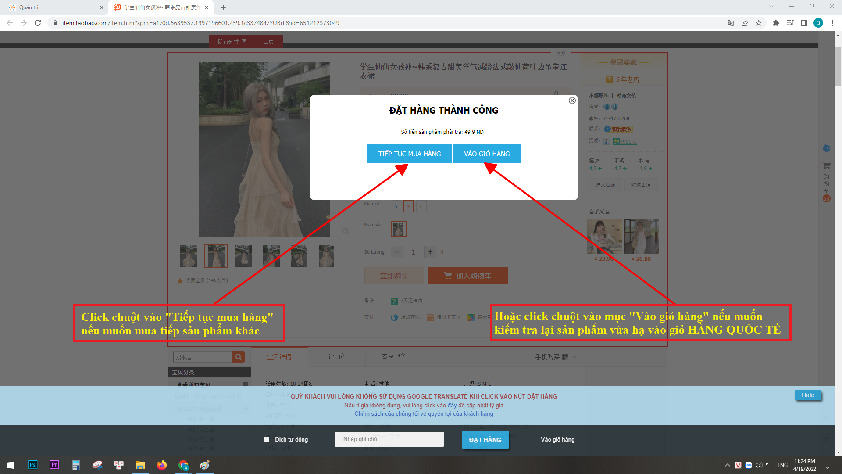This screenshot has width=842, height=474.
Task: Open the Zalo icon in the system tray
Action: (x=749, y=465)
